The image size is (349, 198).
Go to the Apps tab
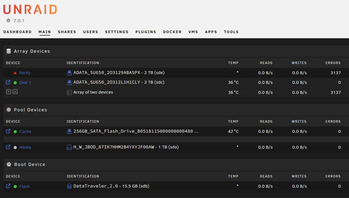[211, 32]
